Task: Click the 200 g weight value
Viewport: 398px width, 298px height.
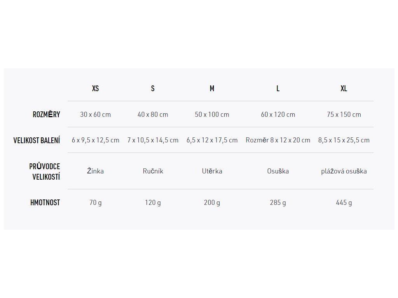Action: [x=212, y=203]
